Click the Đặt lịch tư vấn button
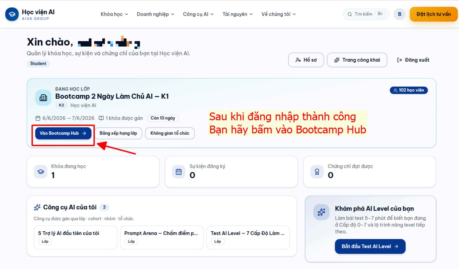The width and height of the screenshot is (459, 269). [433, 14]
